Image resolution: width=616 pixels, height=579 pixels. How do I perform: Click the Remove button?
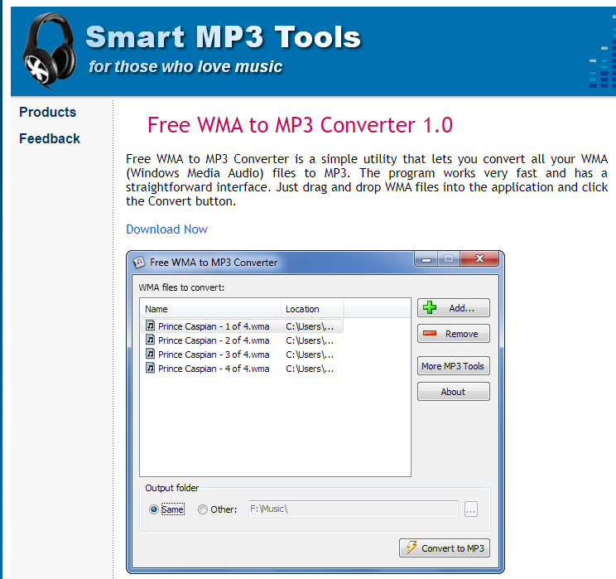[x=454, y=334]
